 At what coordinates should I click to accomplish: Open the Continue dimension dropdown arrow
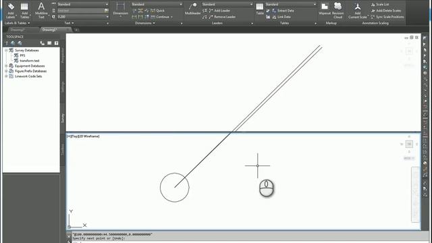(171, 17)
